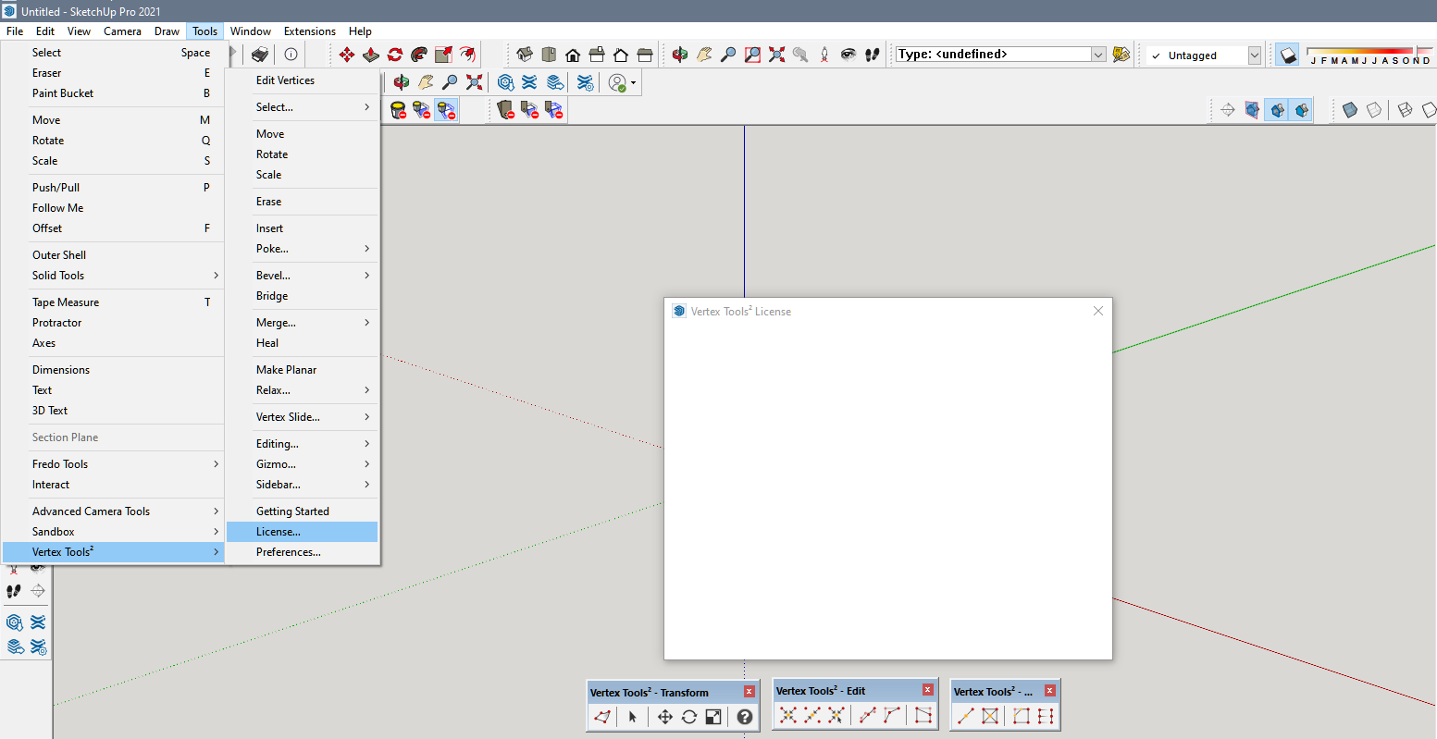Close the Vertex Tools Transform toolbar
The height and width of the screenshot is (739, 1437).
pyautogui.click(x=749, y=692)
